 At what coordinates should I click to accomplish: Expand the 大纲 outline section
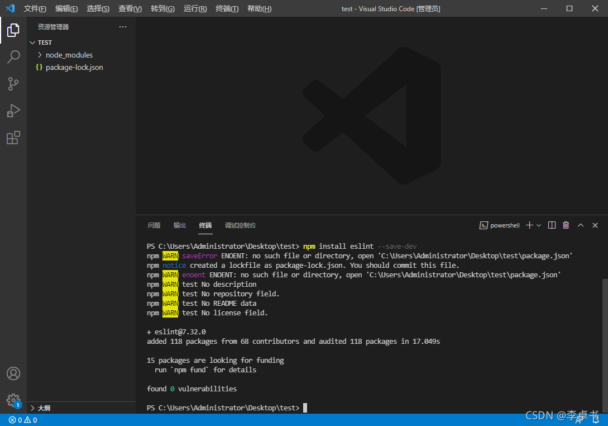[32, 408]
